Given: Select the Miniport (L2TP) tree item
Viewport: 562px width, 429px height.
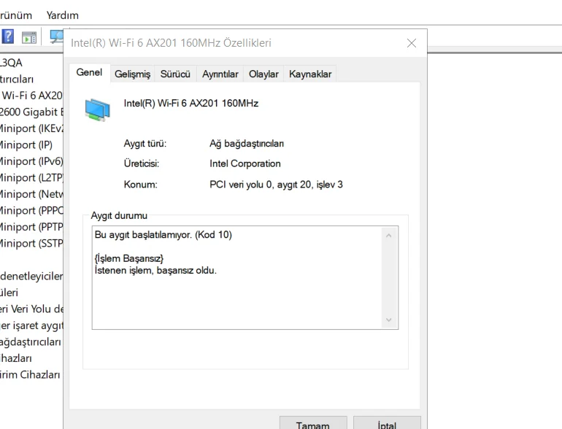Looking at the screenshot, I should point(31,178).
